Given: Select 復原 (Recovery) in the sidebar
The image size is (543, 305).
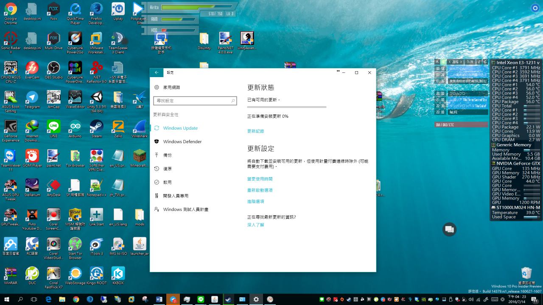Looking at the screenshot, I should point(167,169).
